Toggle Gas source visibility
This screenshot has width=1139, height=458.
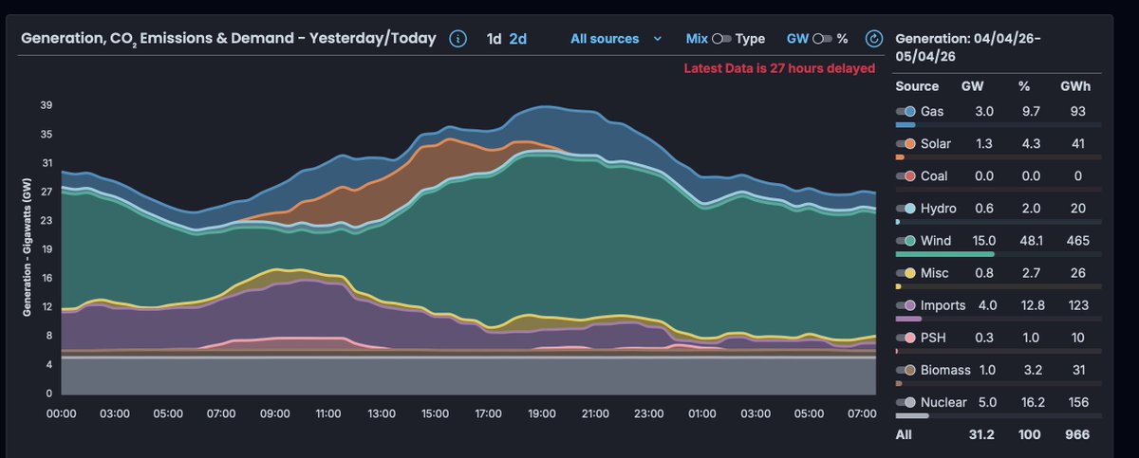point(906,112)
